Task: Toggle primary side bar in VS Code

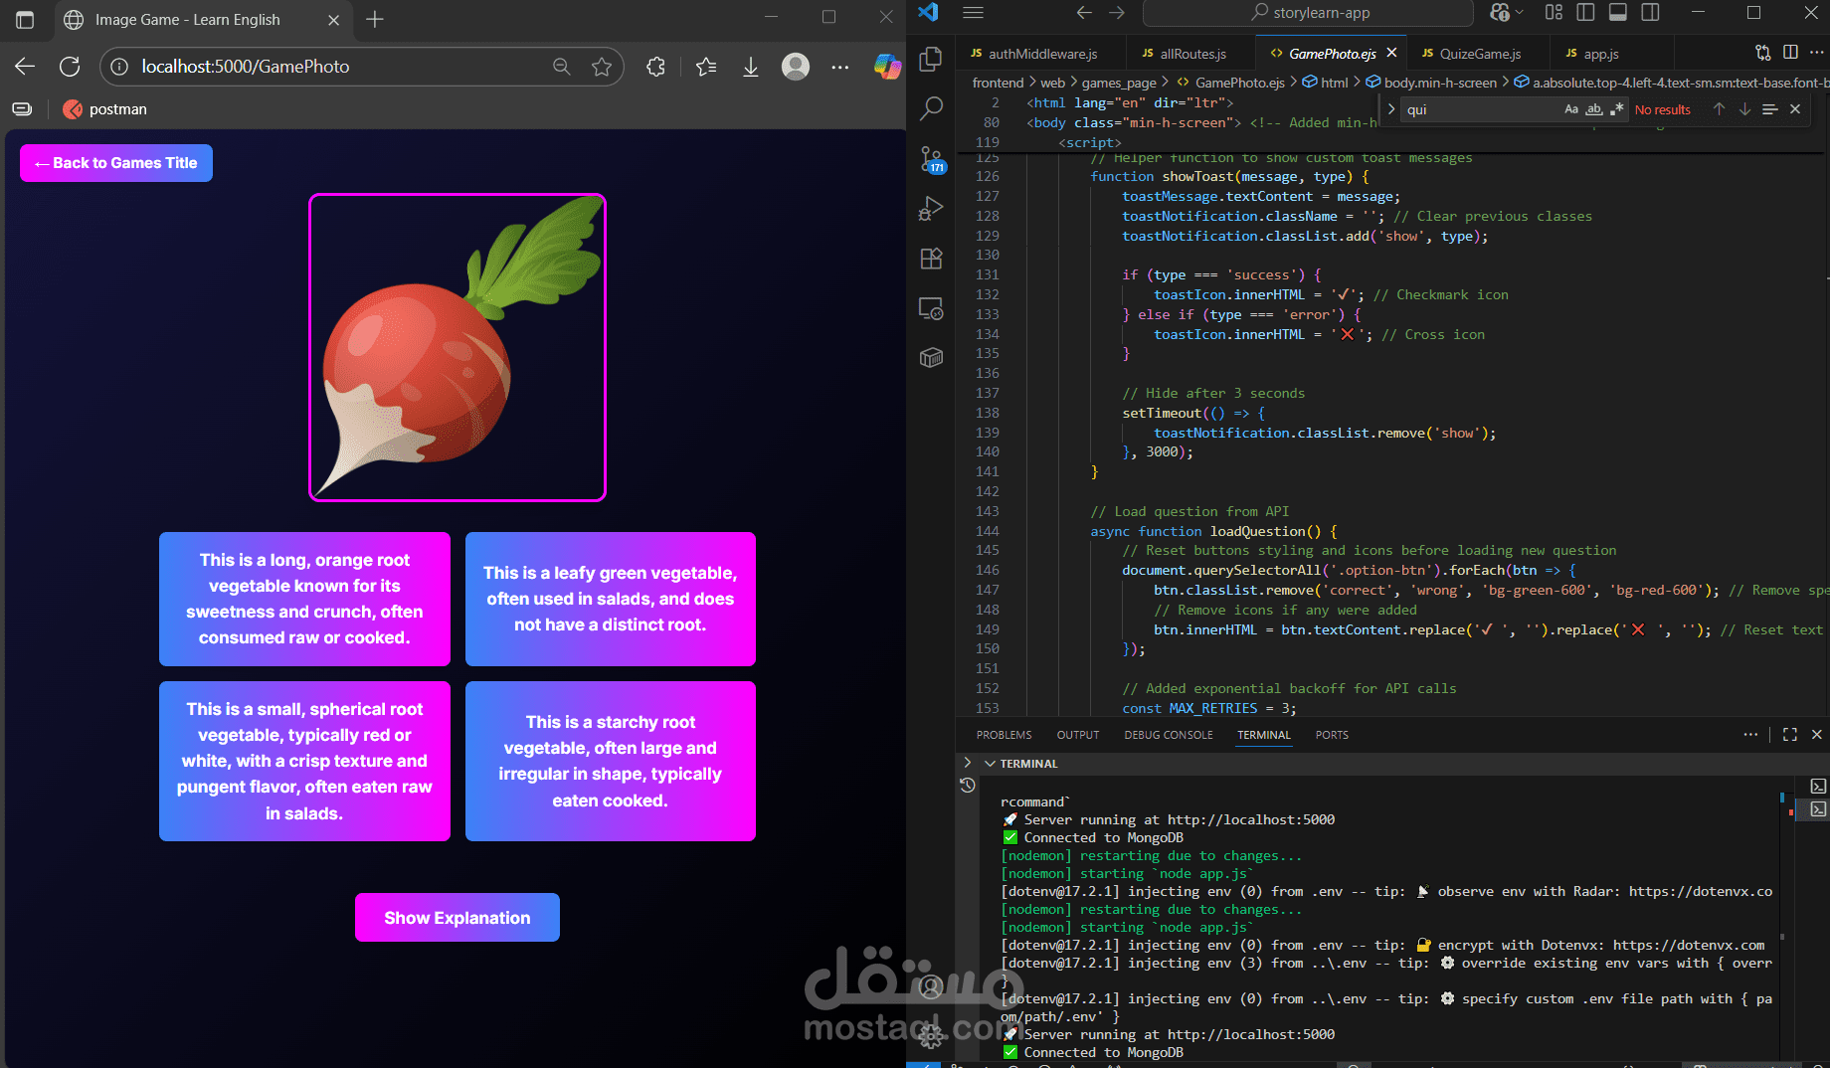Action: (1586, 13)
